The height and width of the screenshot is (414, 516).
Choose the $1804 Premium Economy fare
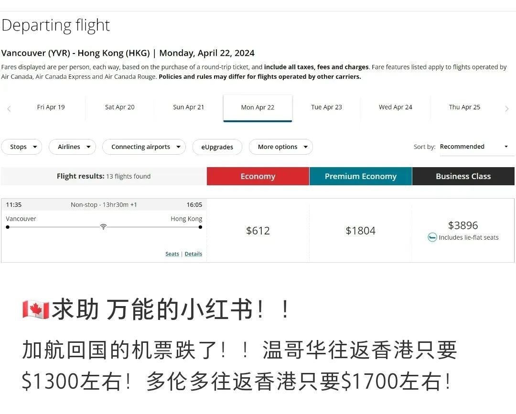point(361,231)
